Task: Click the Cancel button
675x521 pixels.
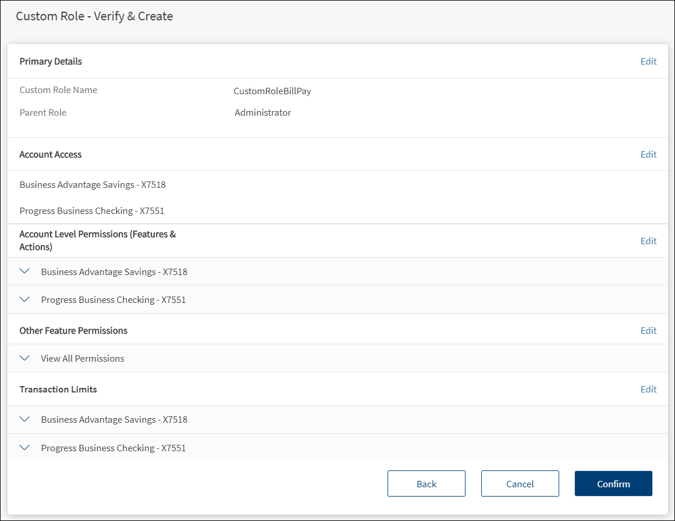Action: pyautogui.click(x=520, y=484)
